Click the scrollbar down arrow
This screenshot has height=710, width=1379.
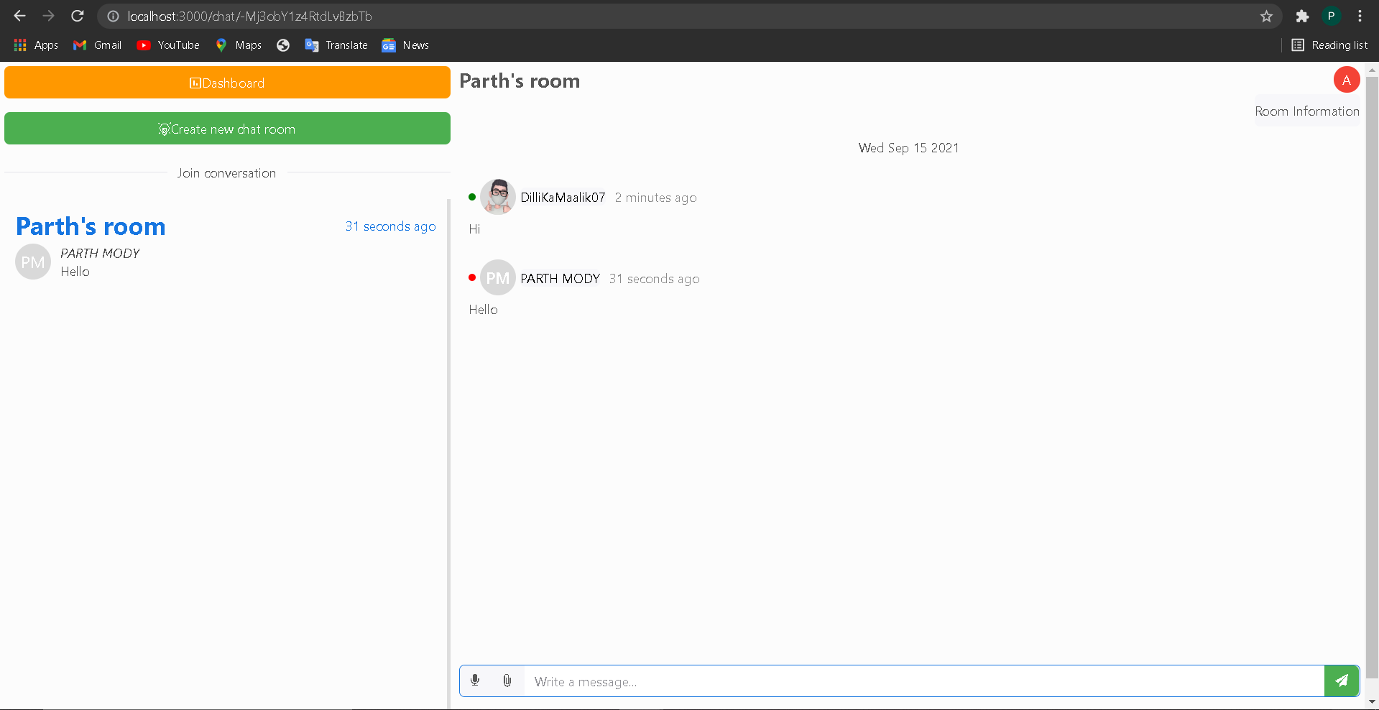pos(1372,701)
